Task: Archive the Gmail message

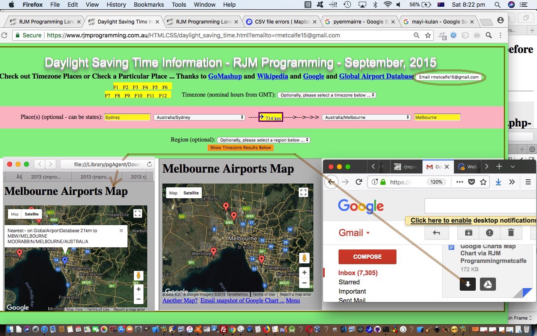Action: (469, 232)
